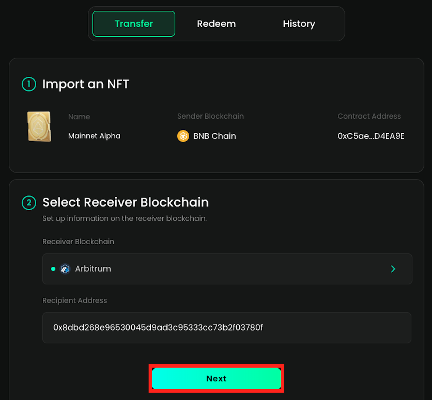The image size is (432, 400).
Task: Switch to the Transfer tab
Action: click(x=133, y=24)
